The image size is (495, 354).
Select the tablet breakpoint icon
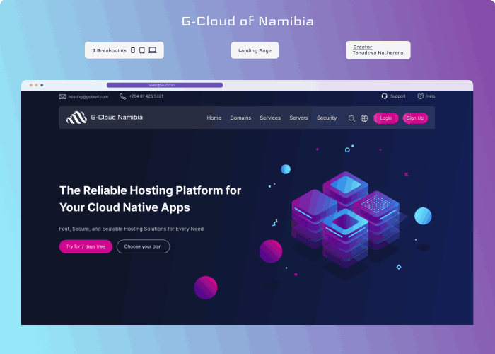click(x=142, y=50)
